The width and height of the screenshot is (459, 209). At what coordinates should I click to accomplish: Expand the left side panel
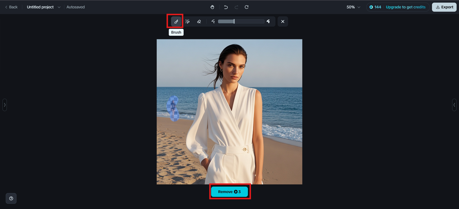[x=5, y=105]
